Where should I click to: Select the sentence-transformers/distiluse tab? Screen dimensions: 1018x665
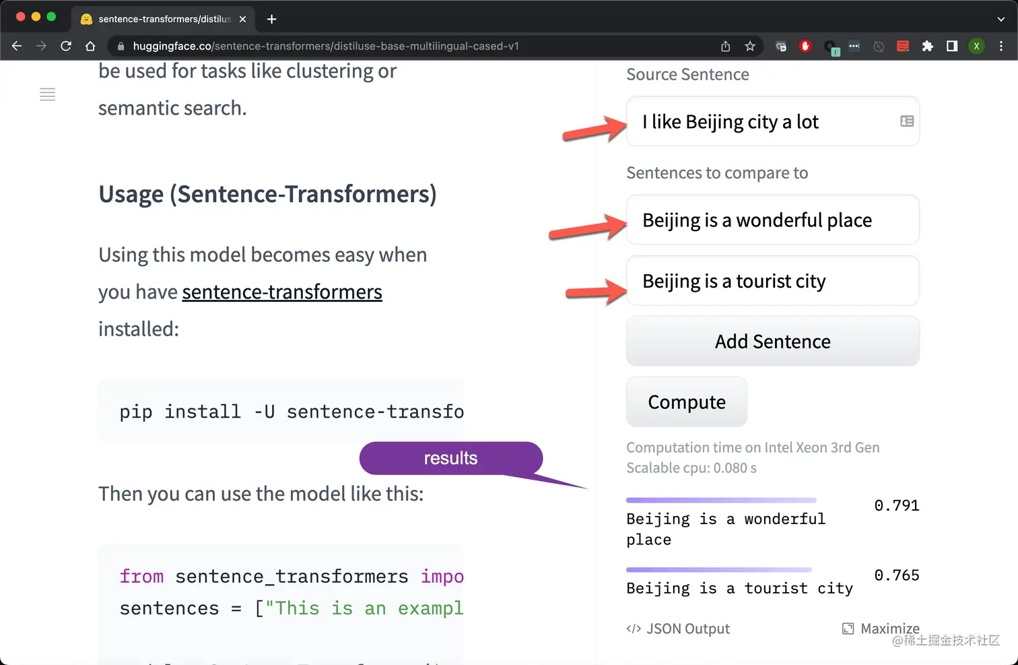click(163, 19)
